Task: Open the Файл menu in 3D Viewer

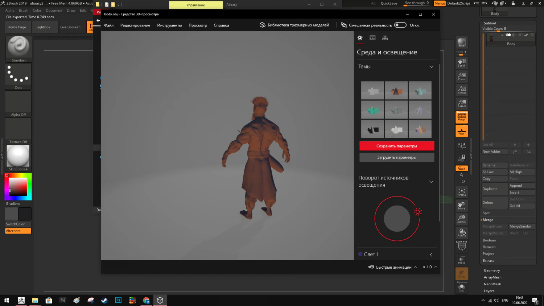Action: coord(108,25)
